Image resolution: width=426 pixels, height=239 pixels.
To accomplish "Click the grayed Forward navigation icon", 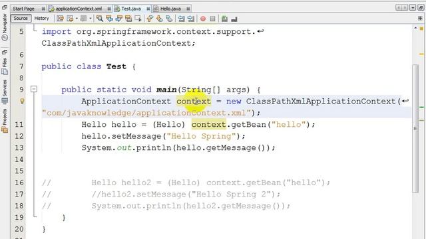I will [83, 19].
